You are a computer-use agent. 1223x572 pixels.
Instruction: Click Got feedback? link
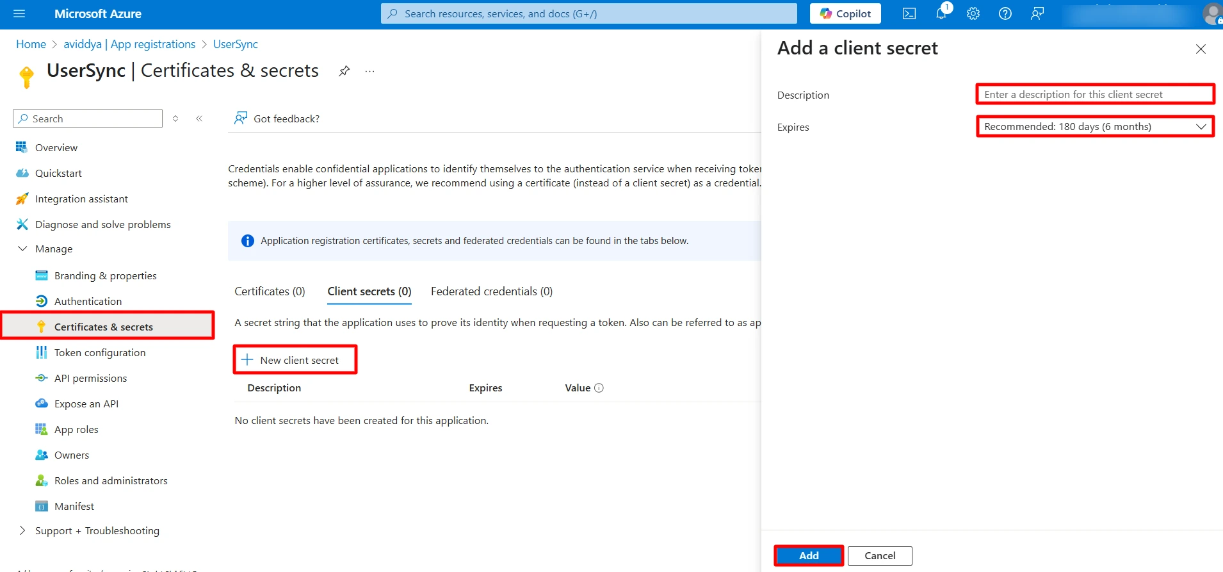(277, 118)
